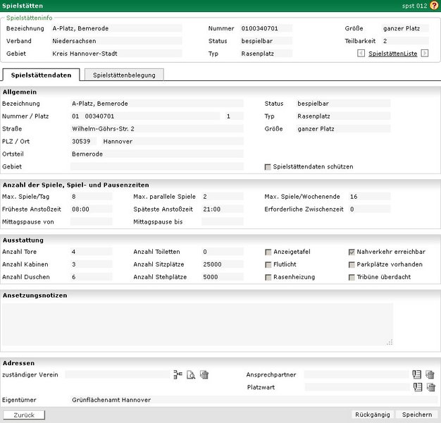441x423 pixels.
Task: Click magnifier search icon for zuständiger Verein
Action: (x=191, y=375)
